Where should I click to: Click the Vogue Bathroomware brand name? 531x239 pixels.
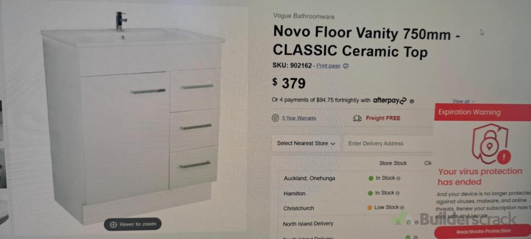click(x=303, y=16)
